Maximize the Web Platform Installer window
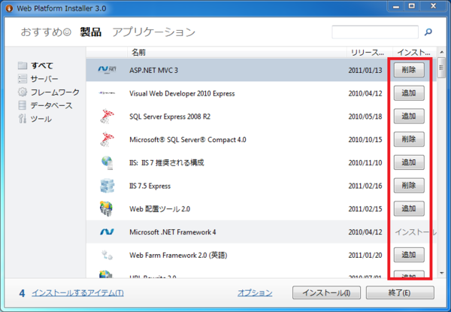Image resolution: width=451 pixels, height=312 pixels. (412, 6)
